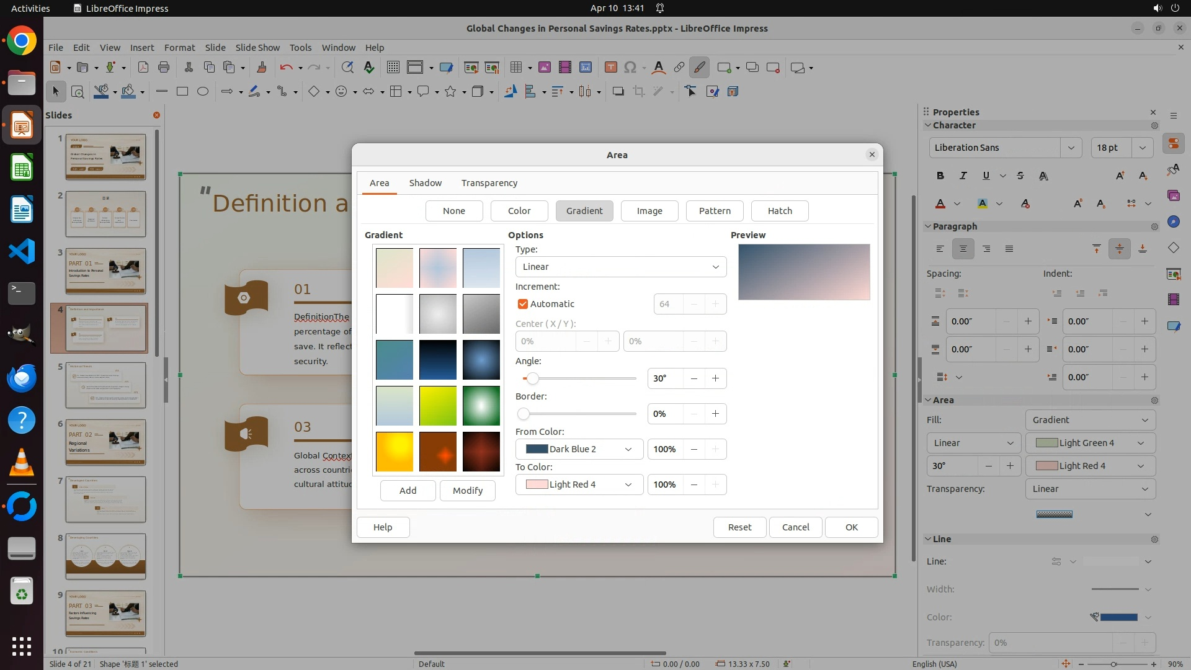Switch to the Transparency tab
This screenshot has width=1191, height=670.
(x=489, y=183)
